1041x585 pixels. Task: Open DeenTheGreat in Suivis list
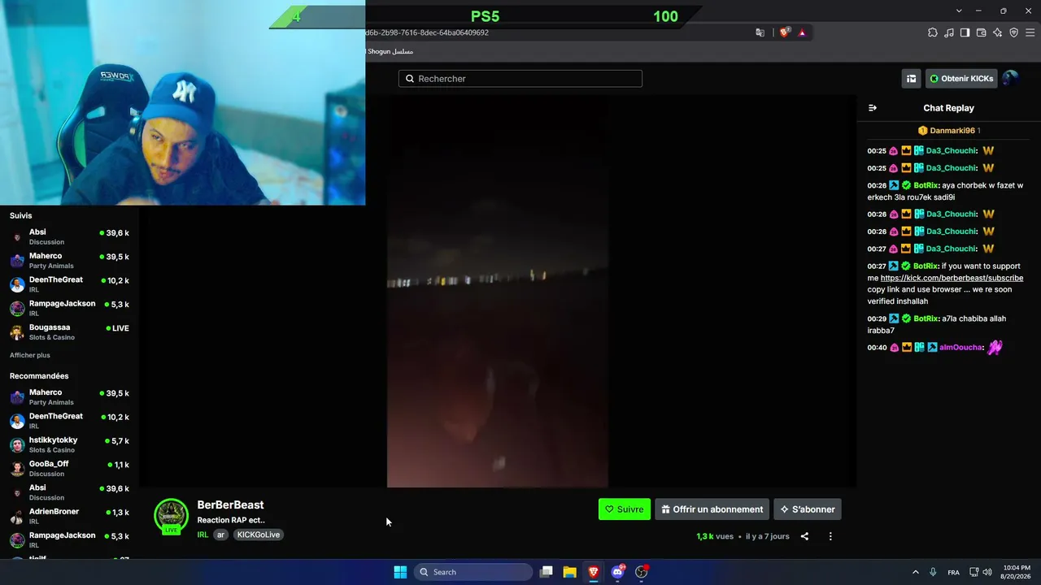click(69, 284)
